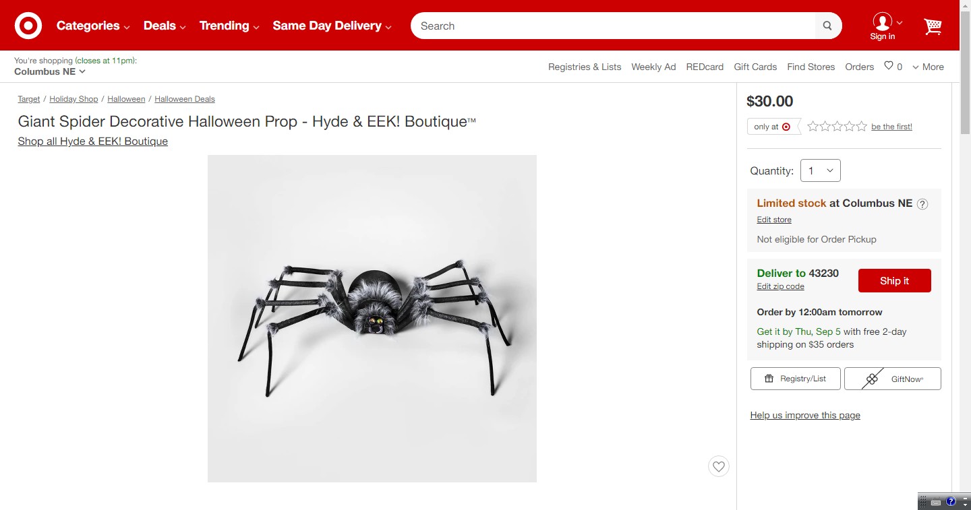This screenshot has height=510, width=971.
Task: Click the stock info question mark icon
Action: [x=922, y=204]
